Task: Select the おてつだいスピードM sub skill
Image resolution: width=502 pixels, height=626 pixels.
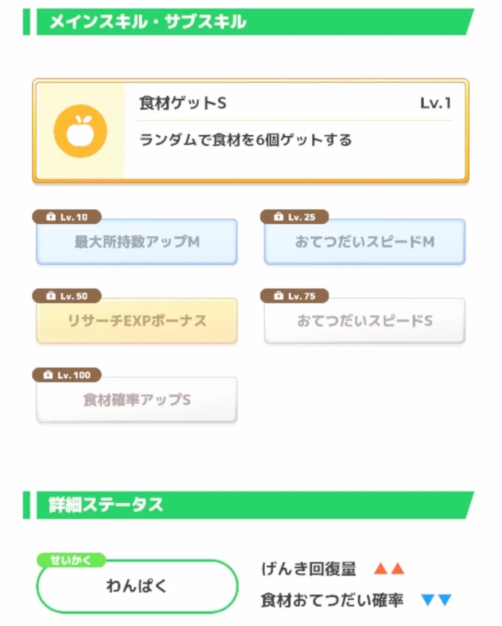Action: [364, 242]
